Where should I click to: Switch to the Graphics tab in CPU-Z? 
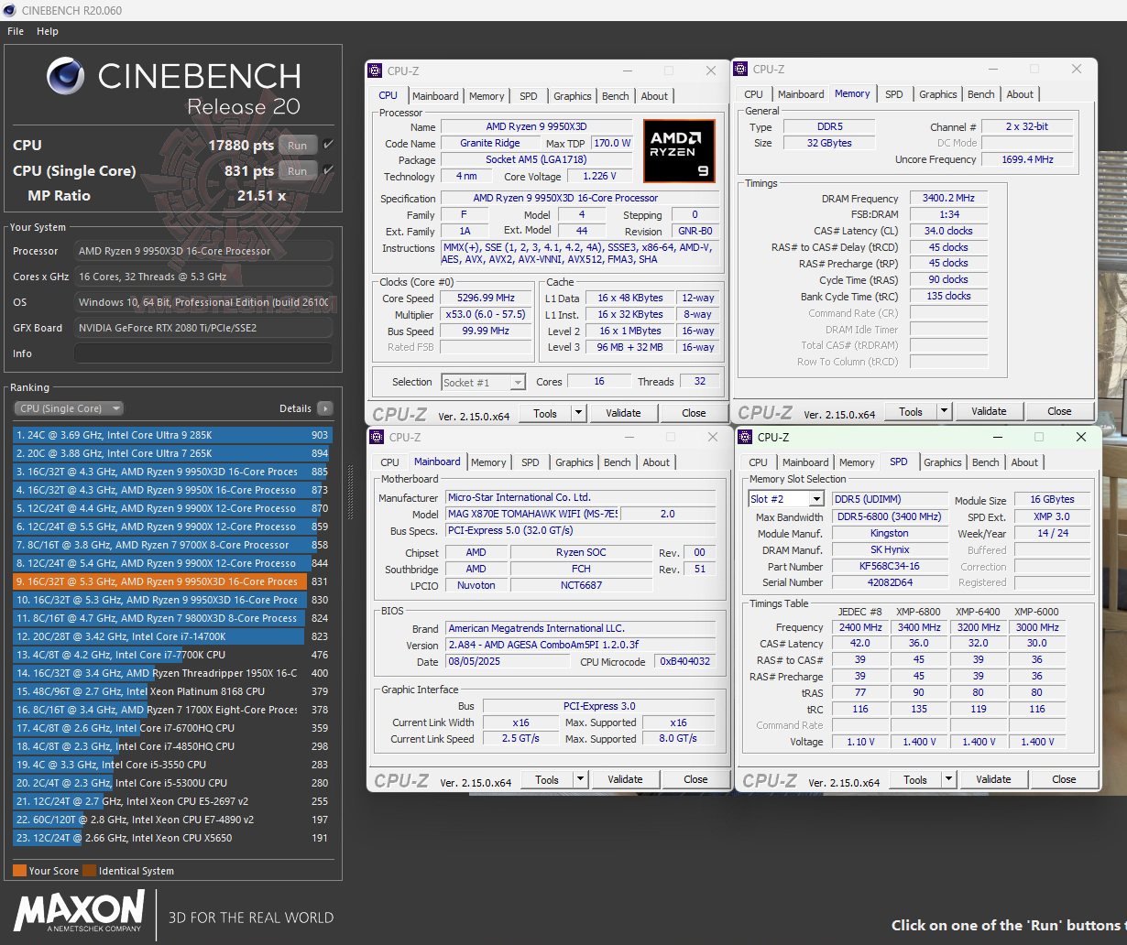tap(572, 95)
